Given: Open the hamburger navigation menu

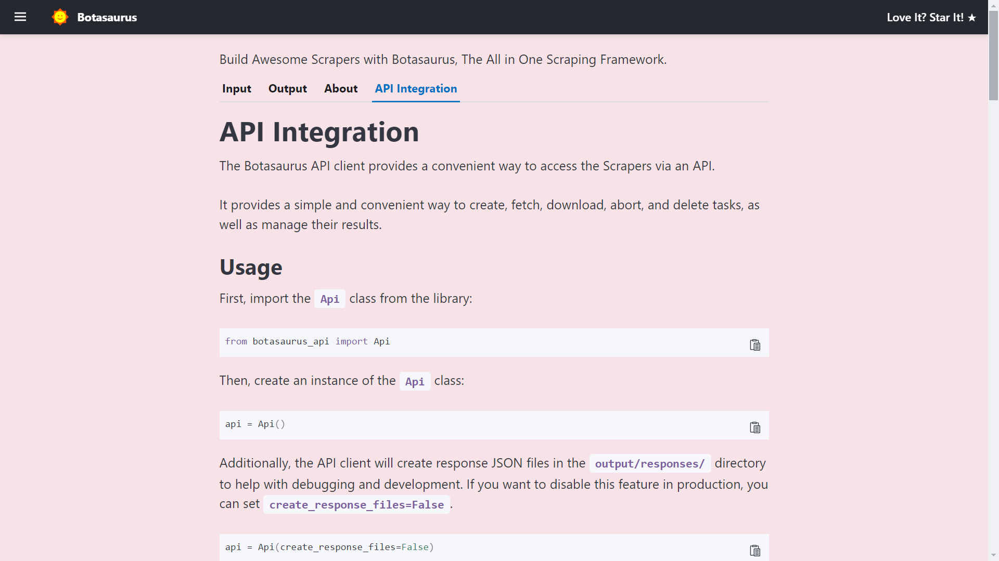Looking at the screenshot, I should point(20,17).
